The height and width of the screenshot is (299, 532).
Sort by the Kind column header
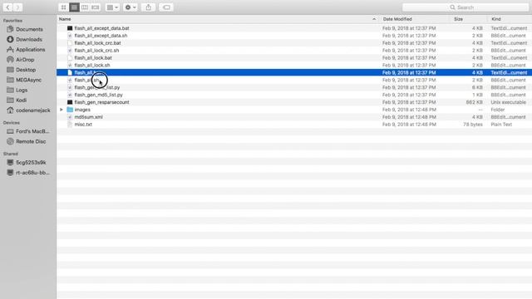tap(496, 19)
